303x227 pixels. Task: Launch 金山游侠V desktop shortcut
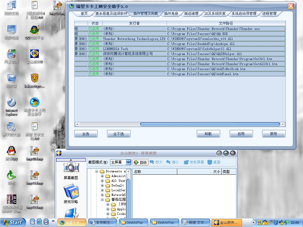[x=34, y=56]
